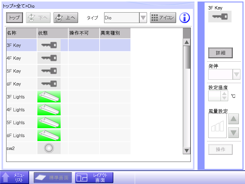Select the sw2 row name
The image size is (245, 184).
pos(11,148)
